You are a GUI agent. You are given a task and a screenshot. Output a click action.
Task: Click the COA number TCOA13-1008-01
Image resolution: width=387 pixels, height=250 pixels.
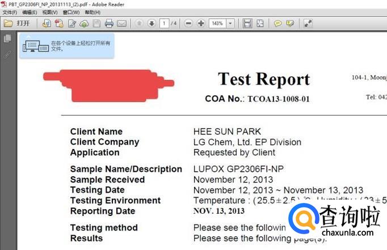(x=279, y=99)
